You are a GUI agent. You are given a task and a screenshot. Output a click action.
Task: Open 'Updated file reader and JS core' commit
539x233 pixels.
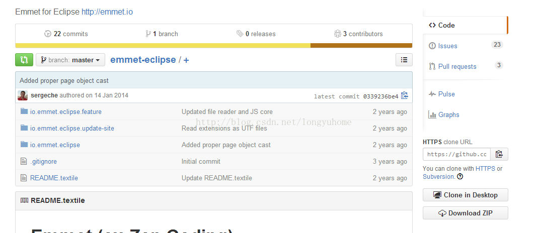coord(227,111)
